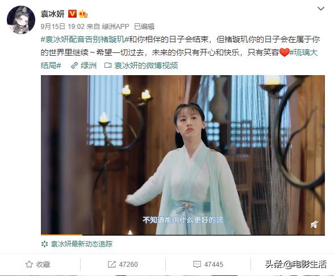Click the green flower icon by 最新动态追踪
The height and width of the screenshot is (276, 334).
pos(44,244)
